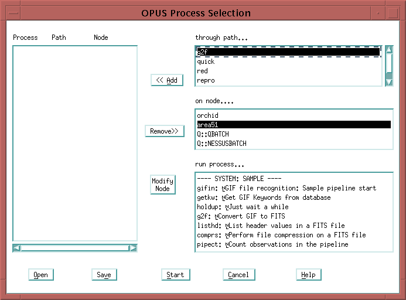406x300 pixels.
Task: Click the left arrow of horizontal scrollbar
Action: click(16, 248)
